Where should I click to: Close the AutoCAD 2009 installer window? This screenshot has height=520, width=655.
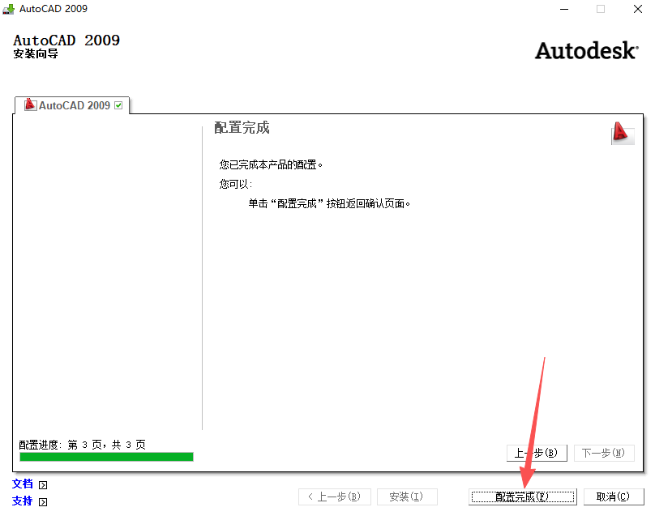click(638, 9)
